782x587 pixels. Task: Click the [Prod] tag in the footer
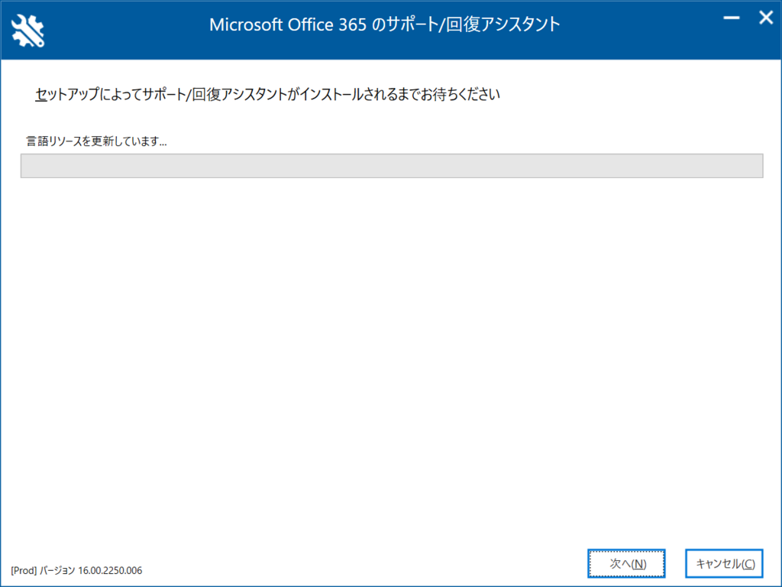24,570
